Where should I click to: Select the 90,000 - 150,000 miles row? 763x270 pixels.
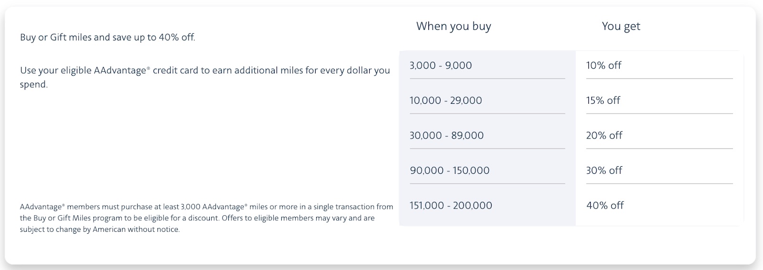(x=450, y=170)
